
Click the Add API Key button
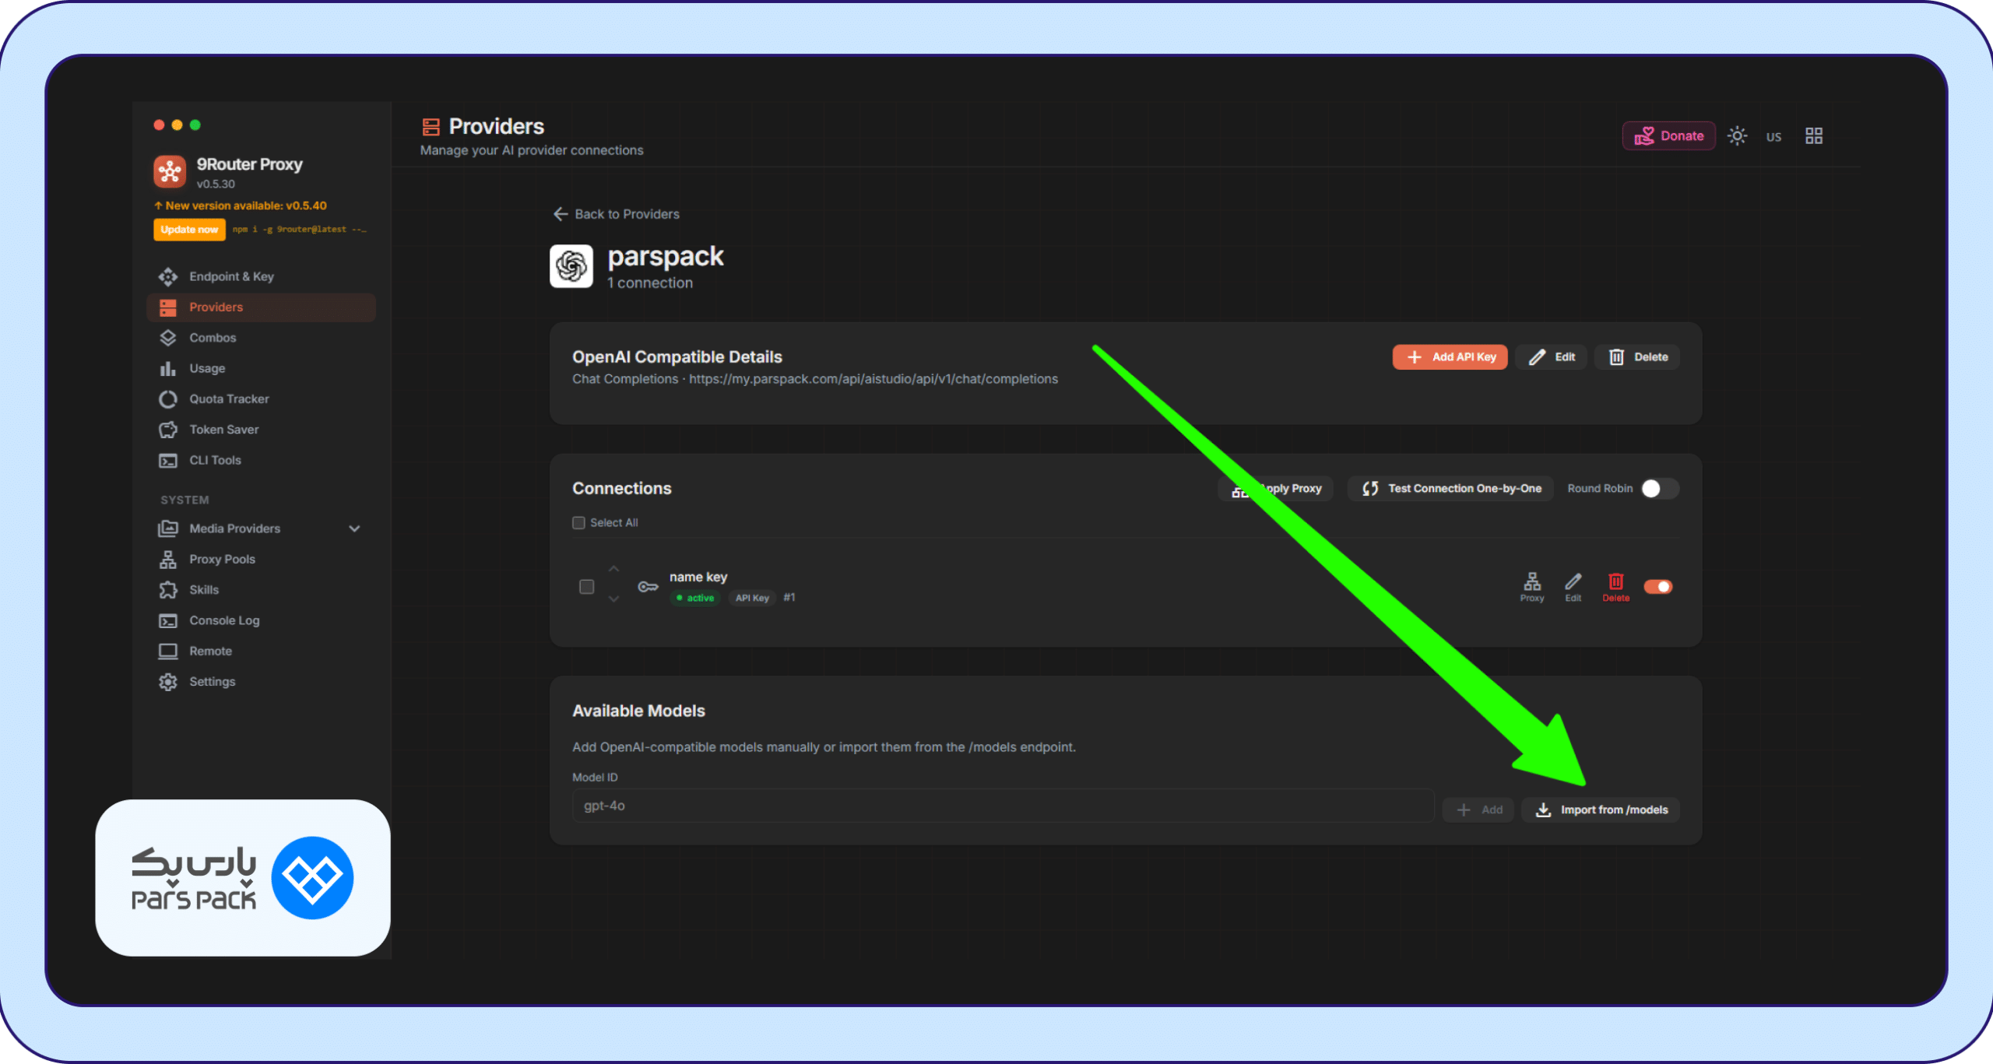[x=1450, y=356]
